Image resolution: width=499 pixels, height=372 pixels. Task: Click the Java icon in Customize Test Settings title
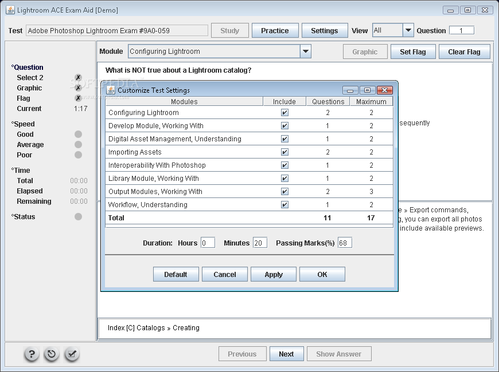click(111, 90)
